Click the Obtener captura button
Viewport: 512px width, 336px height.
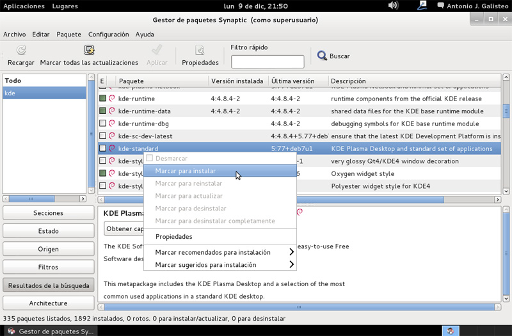click(x=124, y=228)
